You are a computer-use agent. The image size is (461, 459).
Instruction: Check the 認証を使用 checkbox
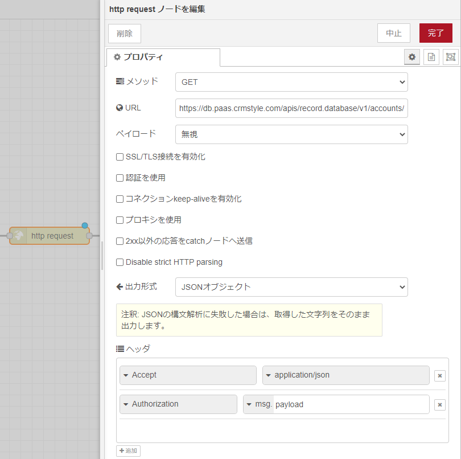(x=120, y=178)
